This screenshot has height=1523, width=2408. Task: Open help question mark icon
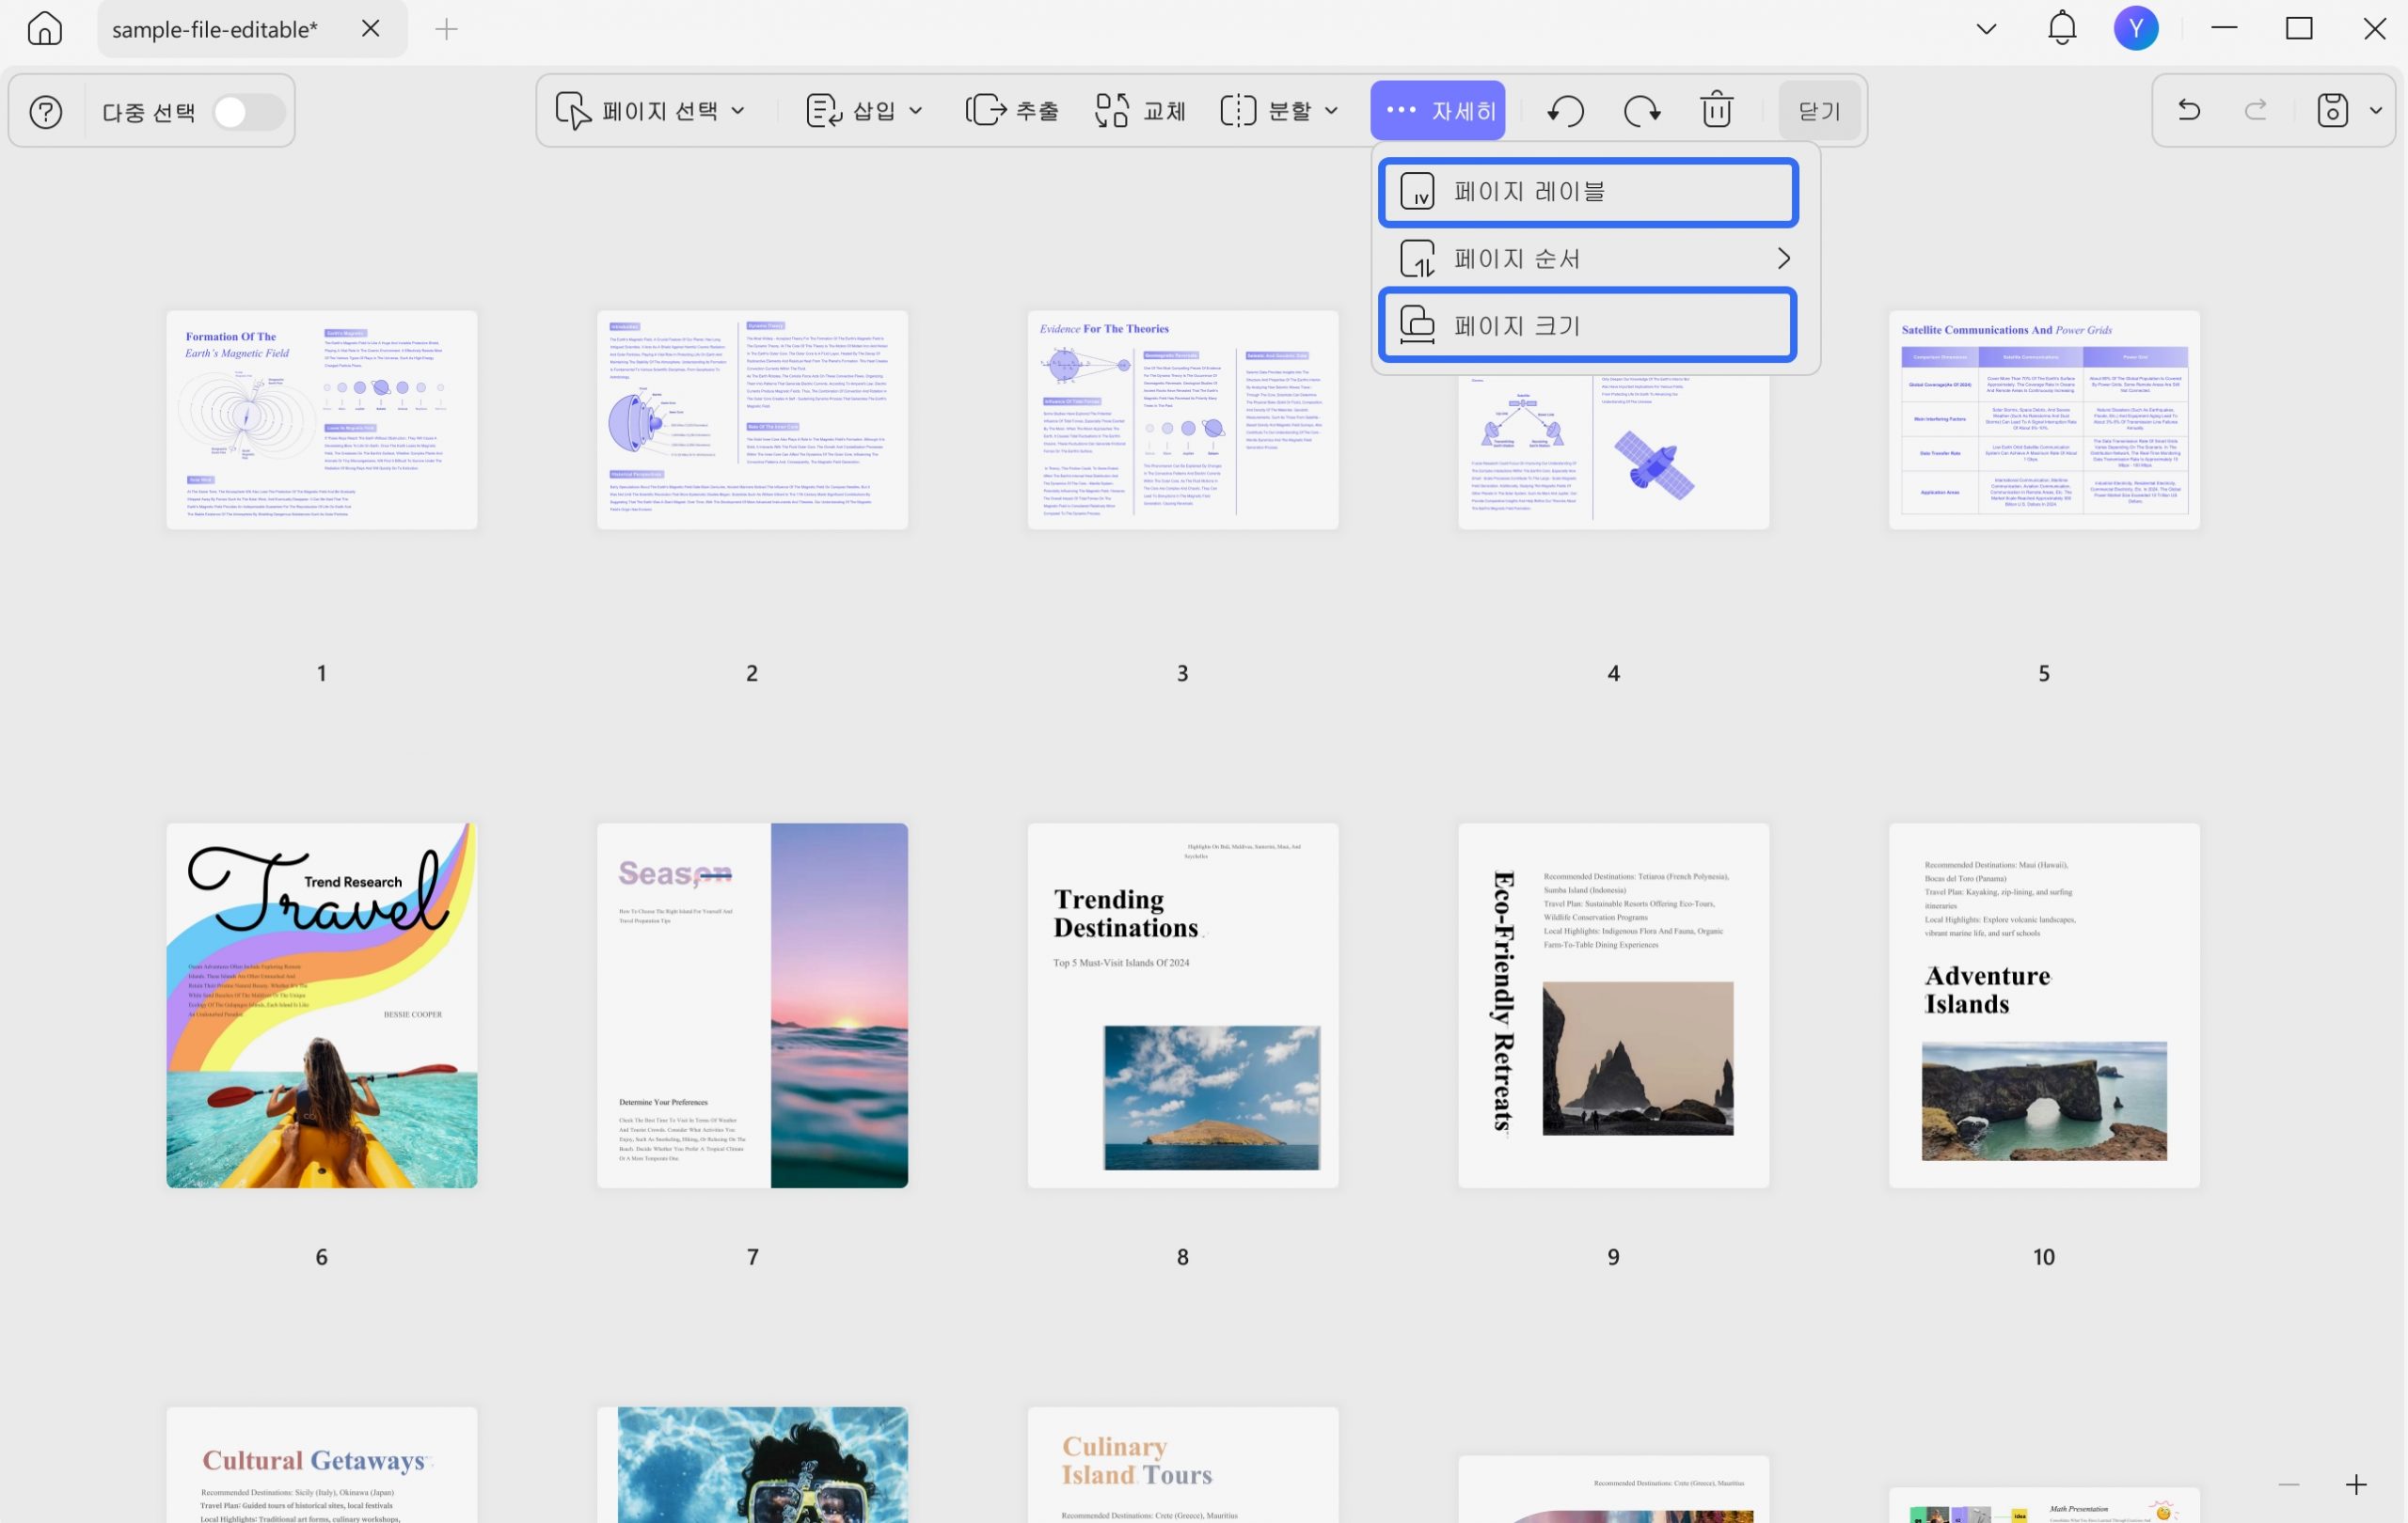(46, 111)
